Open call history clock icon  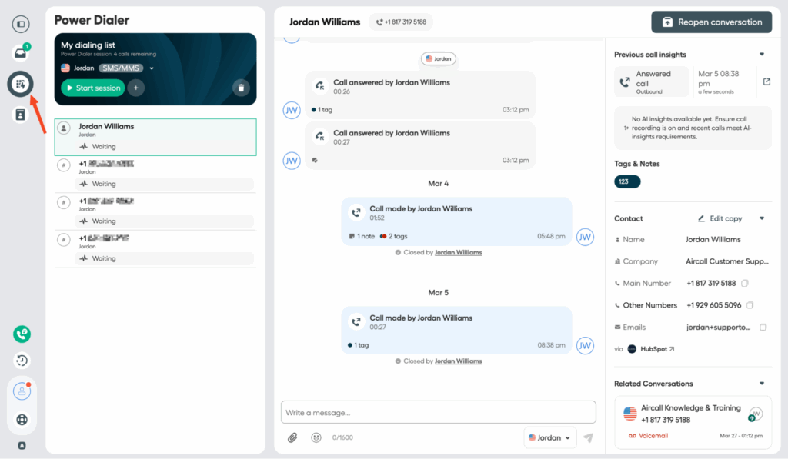tap(22, 360)
